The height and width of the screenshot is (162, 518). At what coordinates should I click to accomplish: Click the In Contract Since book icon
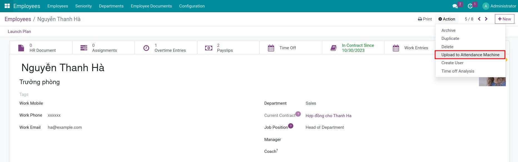333,48
